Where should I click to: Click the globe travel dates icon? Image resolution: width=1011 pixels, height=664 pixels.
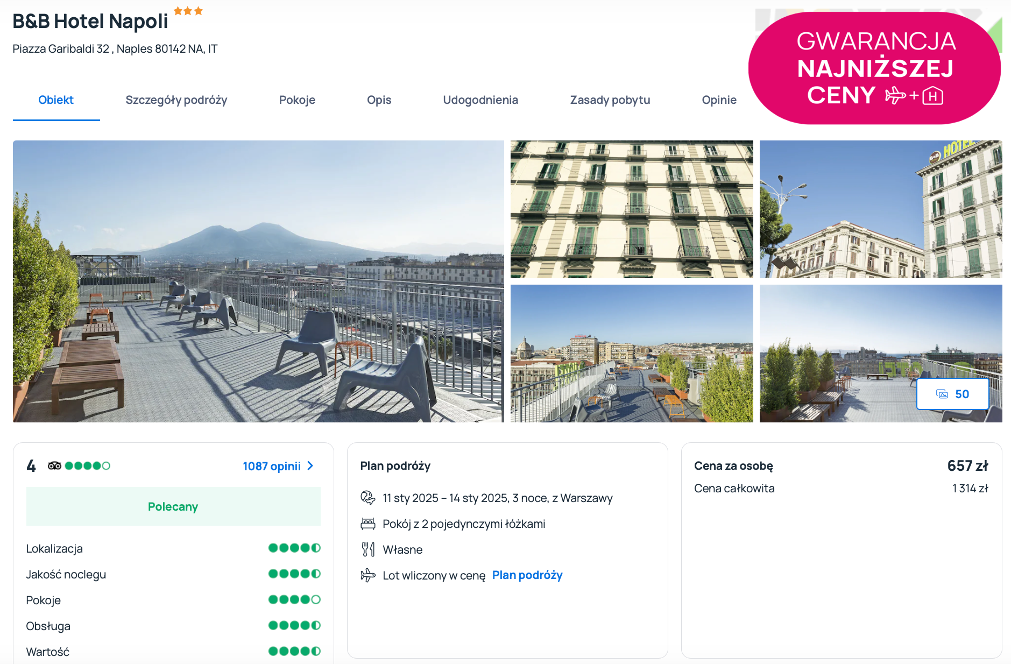(368, 498)
